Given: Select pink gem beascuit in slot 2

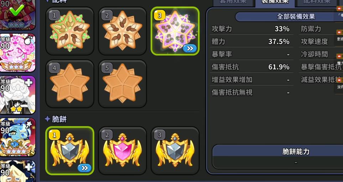Looking at the screenshot, I should [x=123, y=151].
